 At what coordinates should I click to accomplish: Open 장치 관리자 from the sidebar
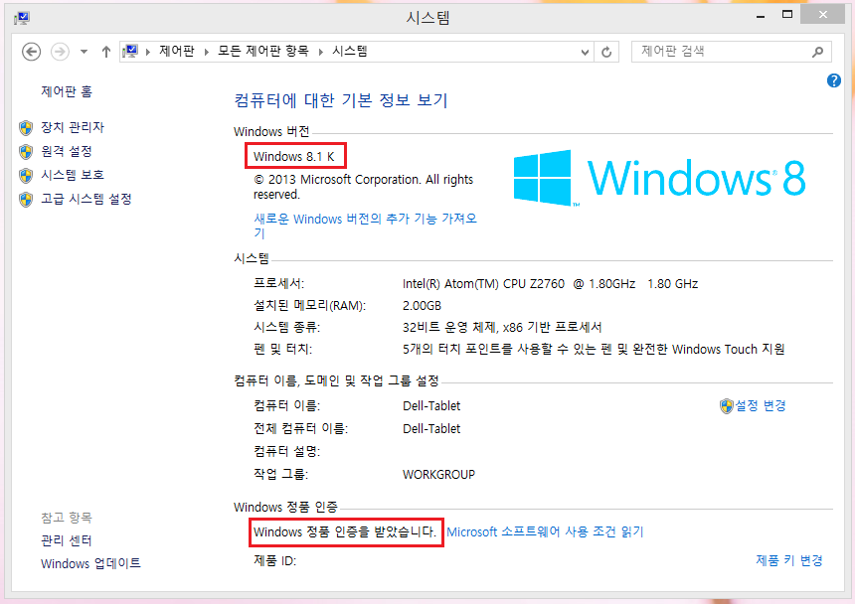pyautogui.click(x=73, y=127)
